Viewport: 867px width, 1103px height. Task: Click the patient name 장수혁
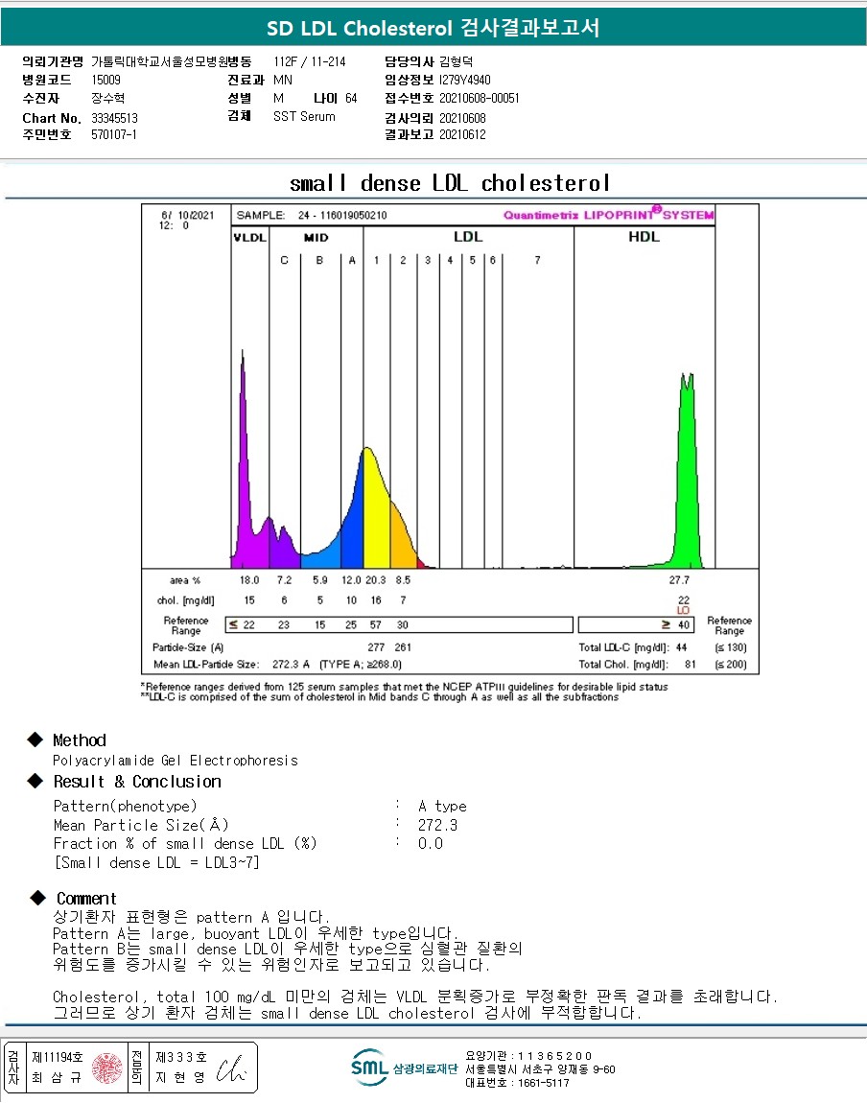(x=107, y=99)
